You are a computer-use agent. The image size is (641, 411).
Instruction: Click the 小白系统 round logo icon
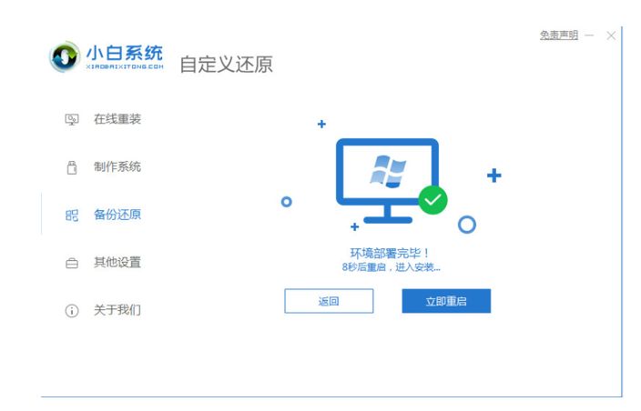(x=64, y=56)
